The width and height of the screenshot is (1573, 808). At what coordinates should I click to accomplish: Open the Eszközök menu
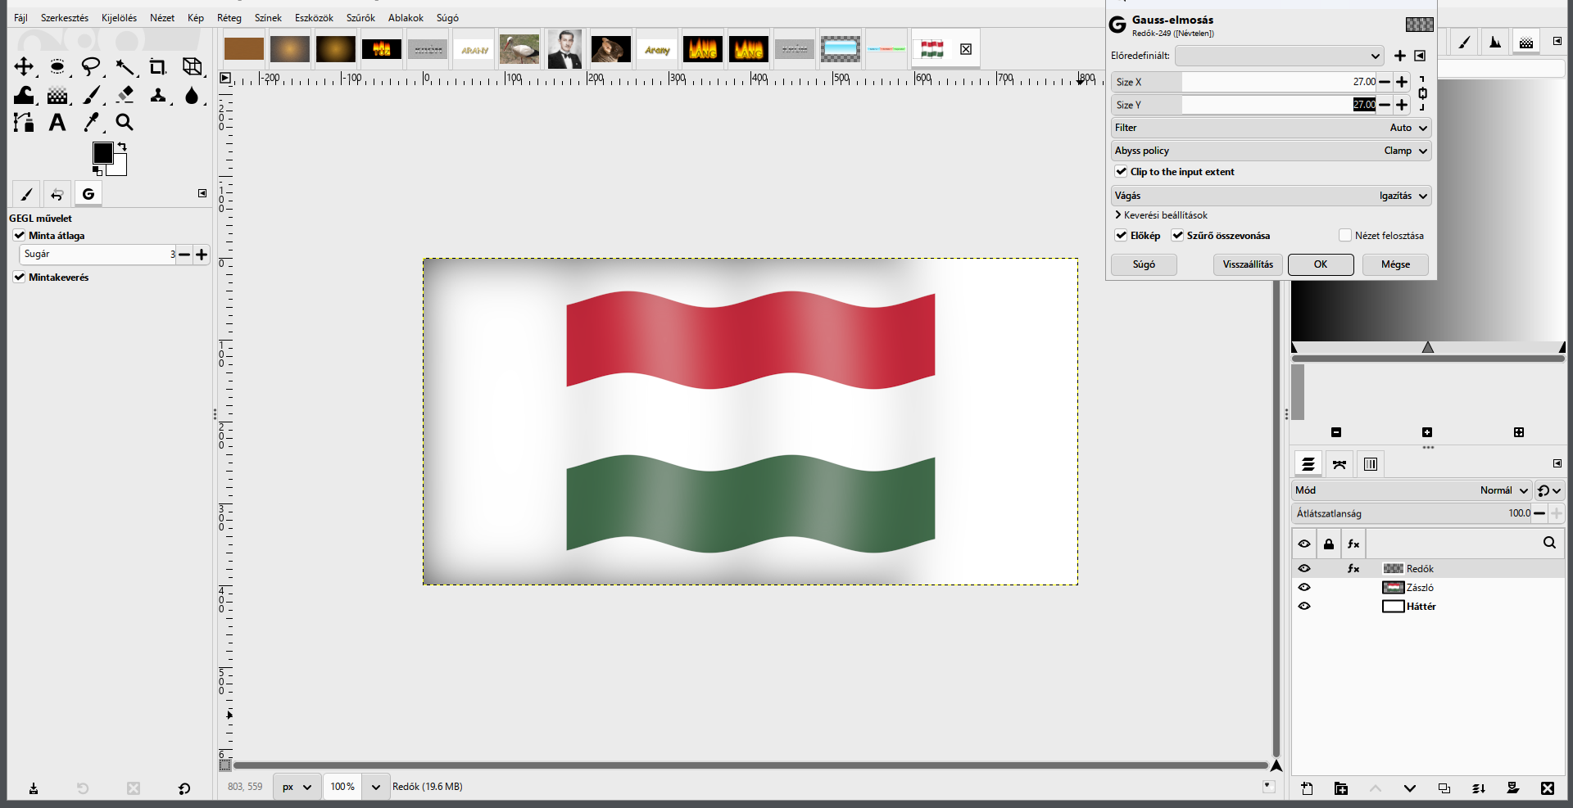pos(314,18)
